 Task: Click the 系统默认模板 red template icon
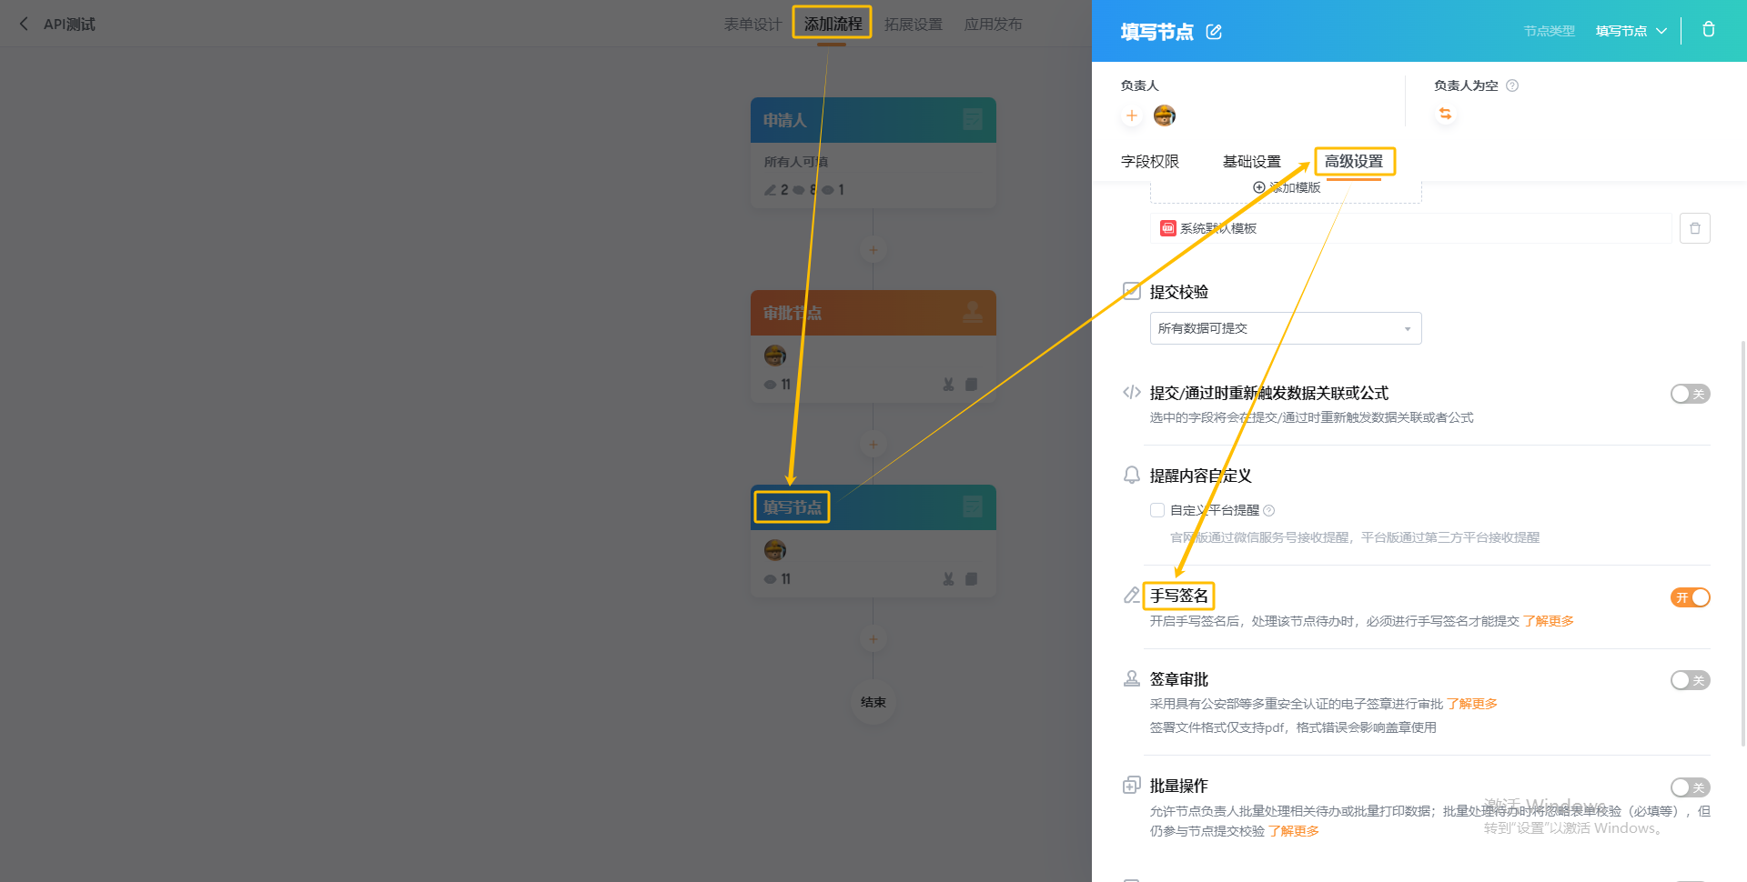click(1167, 228)
